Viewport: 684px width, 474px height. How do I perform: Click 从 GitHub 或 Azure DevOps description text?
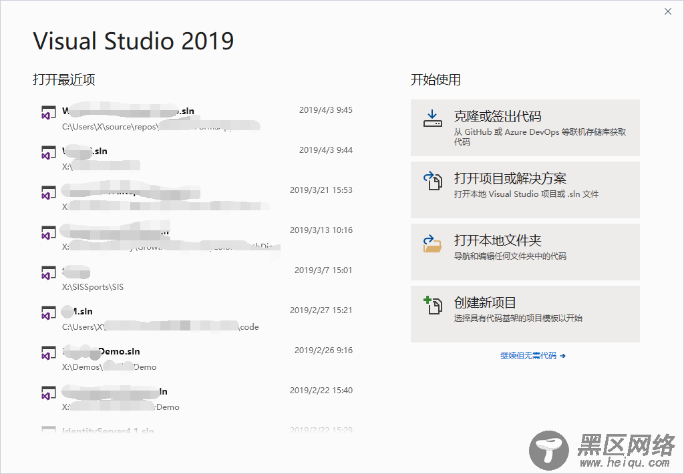tap(540, 136)
